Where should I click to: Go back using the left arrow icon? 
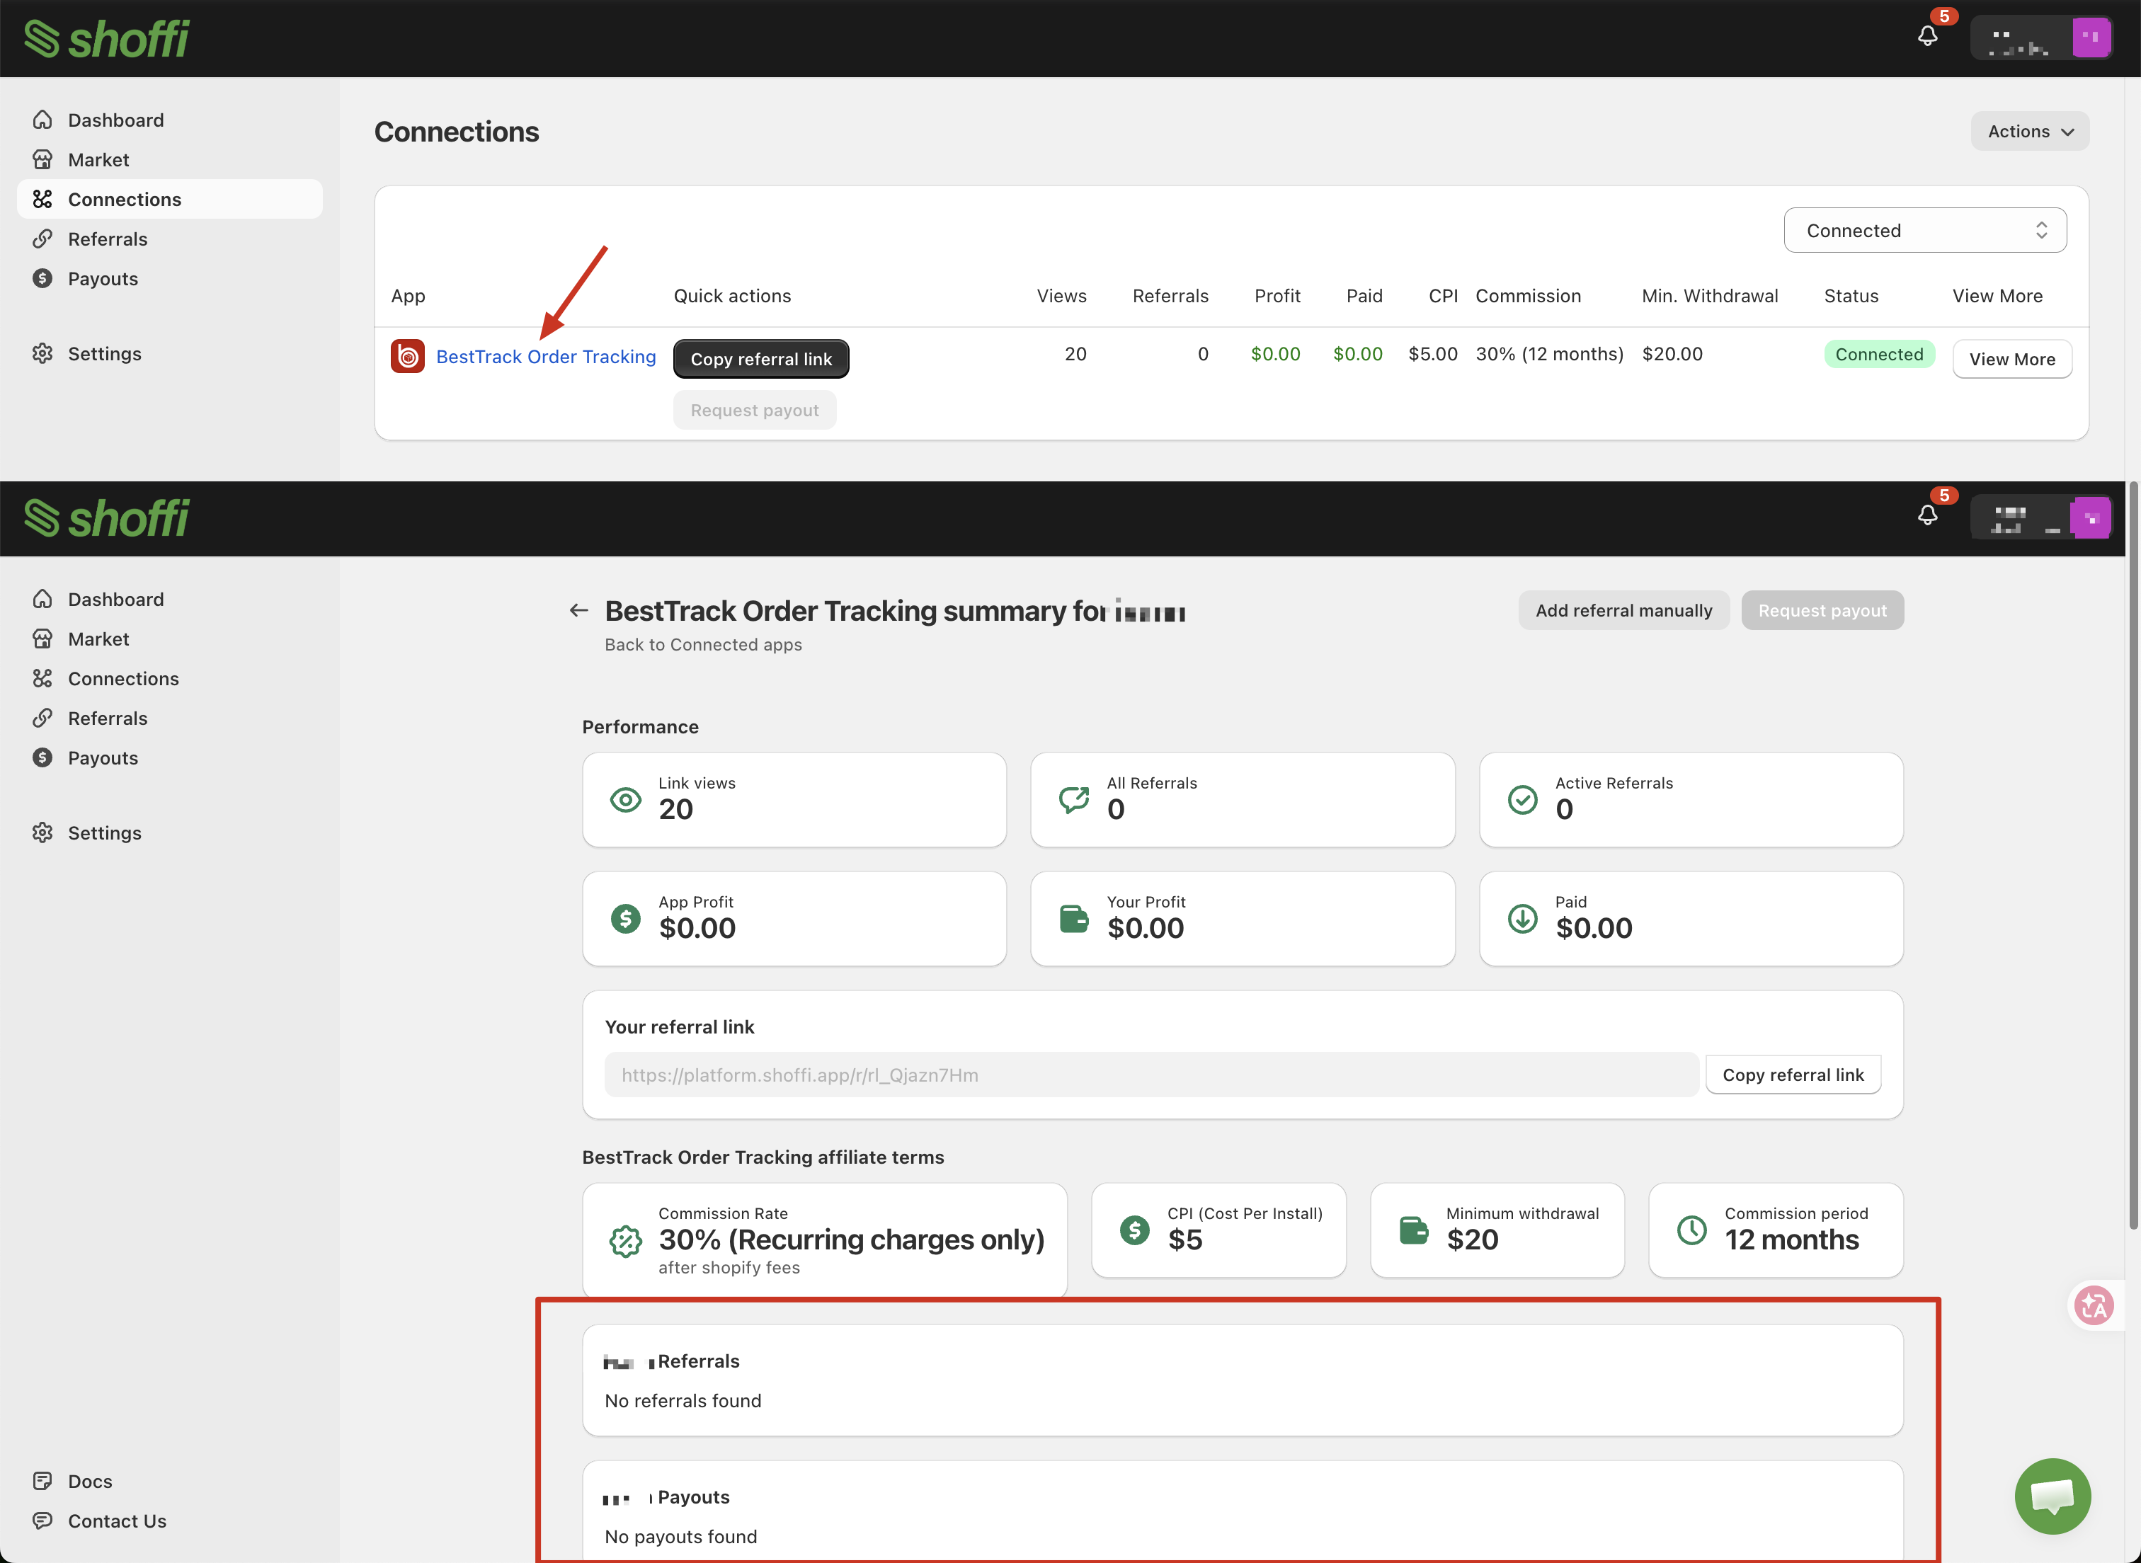point(579,610)
